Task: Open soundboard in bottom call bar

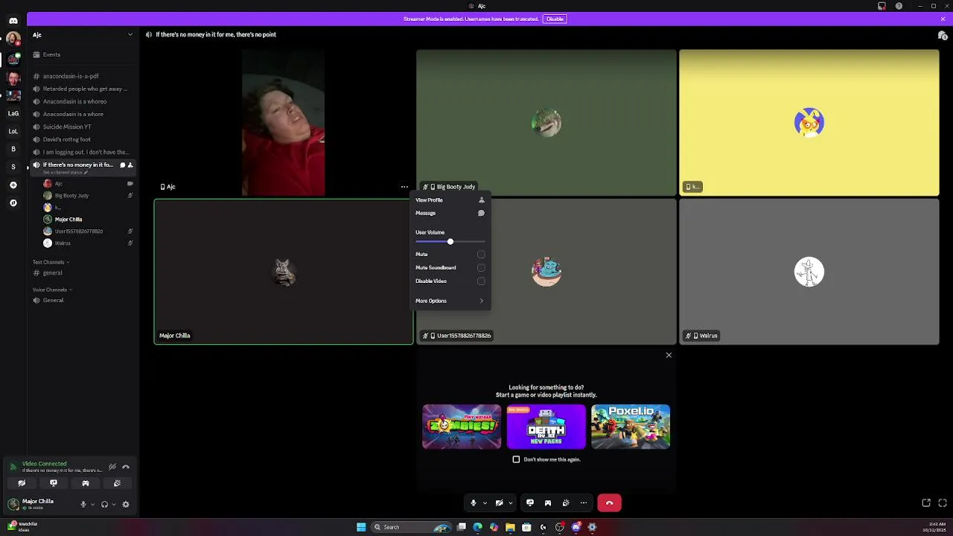Action: click(x=566, y=503)
